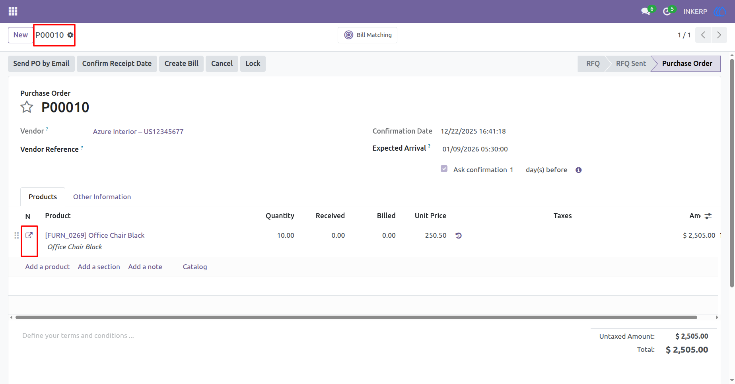Image resolution: width=735 pixels, height=384 pixels.
Task: Click the Purchase Order status stage
Action: 687,64
